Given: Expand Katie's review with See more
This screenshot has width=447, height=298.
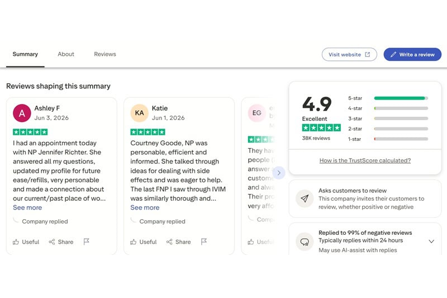Looking at the screenshot, I should coord(145,207).
